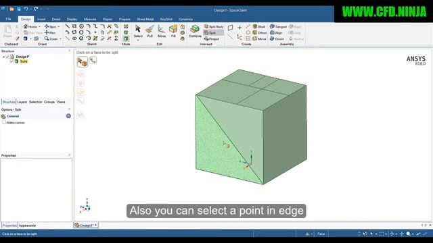This screenshot has height=243, width=433.
Task: Toggle Design1 visibility checkbox
Action: tap(7, 57)
